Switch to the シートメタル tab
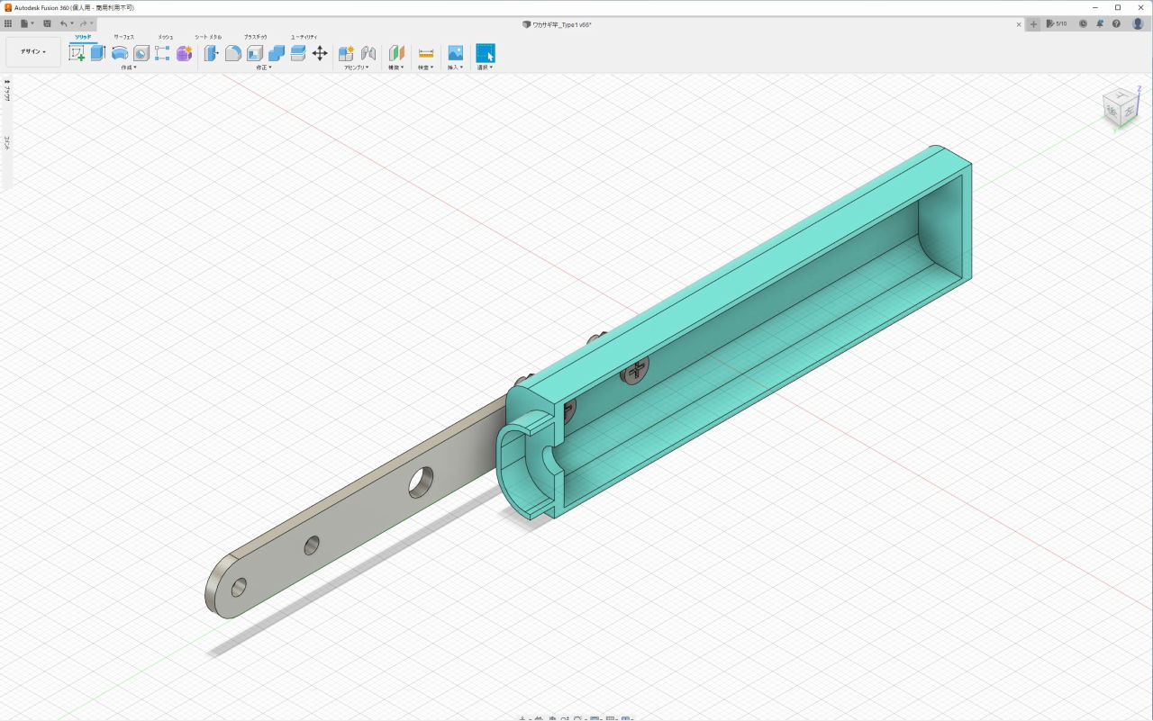This screenshot has height=721, width=1153. pos(208,37)
